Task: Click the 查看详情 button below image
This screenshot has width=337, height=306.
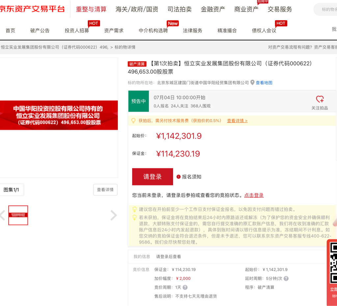Action: (x=105, y=190)
